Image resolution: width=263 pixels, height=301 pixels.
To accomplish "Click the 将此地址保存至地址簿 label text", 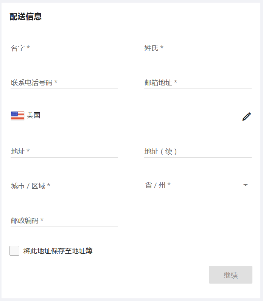I will [58, 251].
